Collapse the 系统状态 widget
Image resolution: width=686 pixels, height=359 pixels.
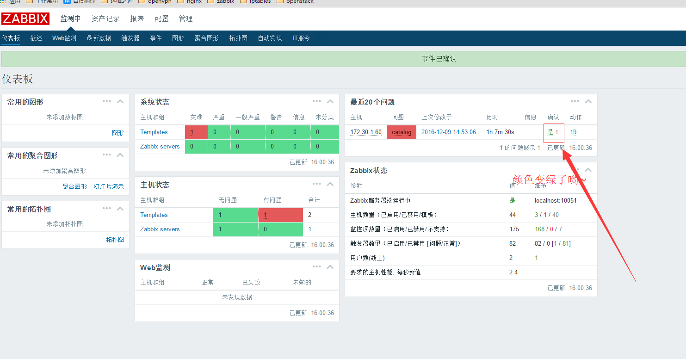(x=330, y=101)
